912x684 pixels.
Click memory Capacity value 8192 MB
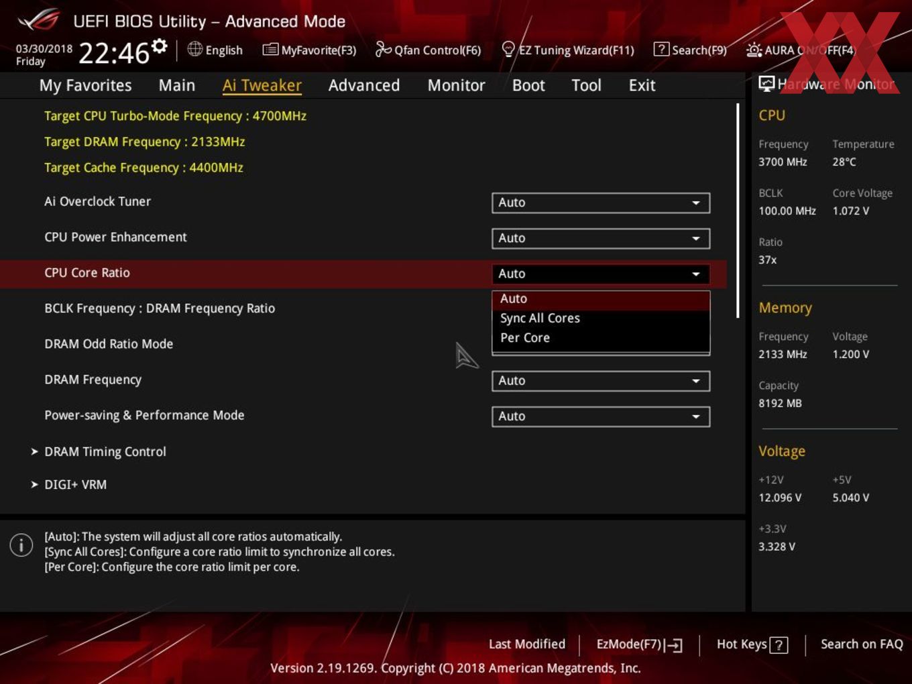(x=780, y=403)
